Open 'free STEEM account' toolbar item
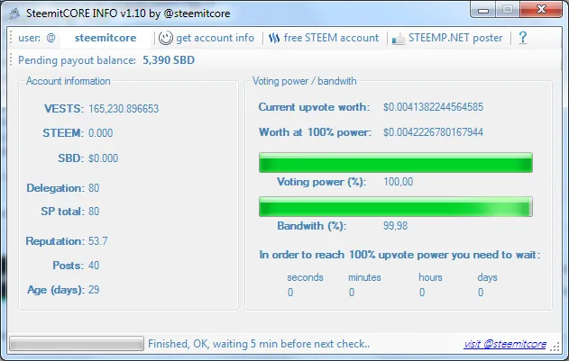 (x=324, y=38)
